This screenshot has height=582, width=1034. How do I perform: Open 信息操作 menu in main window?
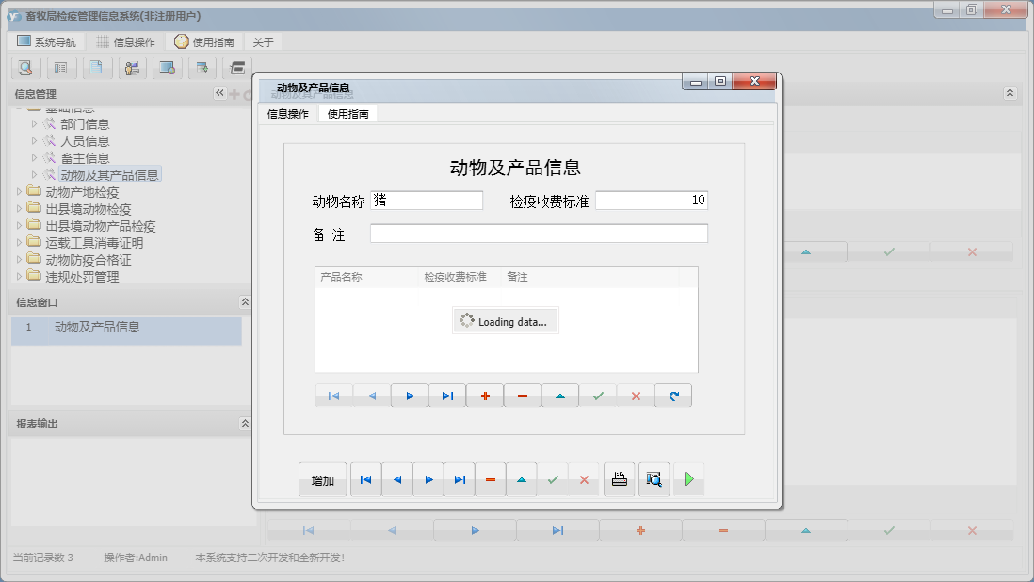[125, 41]
